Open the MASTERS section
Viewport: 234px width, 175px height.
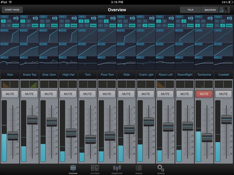point(215,10)
